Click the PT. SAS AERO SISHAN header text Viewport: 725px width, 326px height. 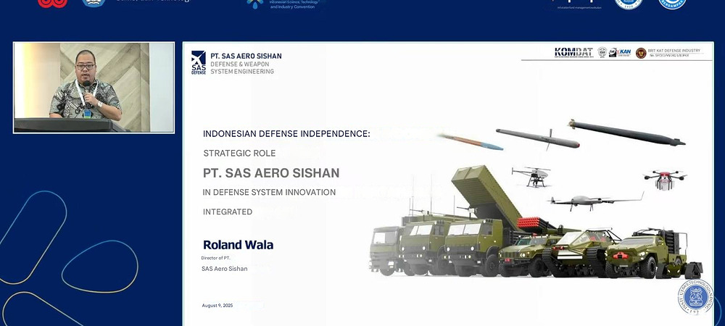(x=246, y=56)
